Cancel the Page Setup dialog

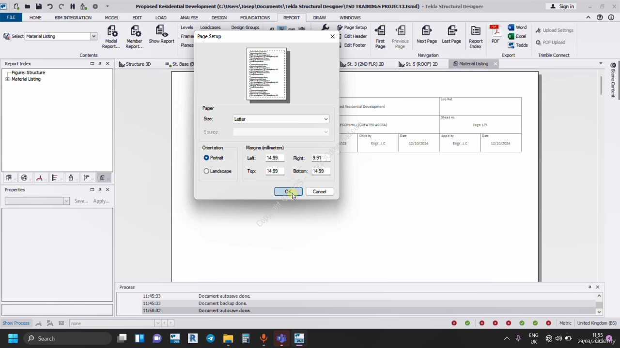[319, 192]
